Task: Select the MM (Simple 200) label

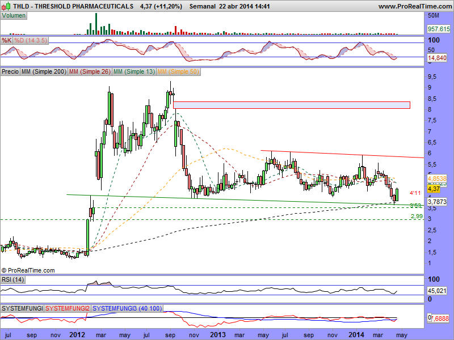Action: tap(44, 71)
